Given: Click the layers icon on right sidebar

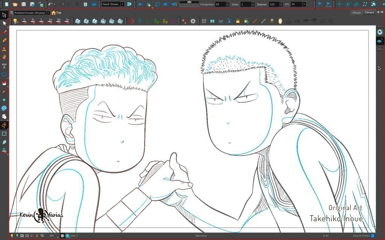Looking at the screenshot, I should click(x=380, y=41).
